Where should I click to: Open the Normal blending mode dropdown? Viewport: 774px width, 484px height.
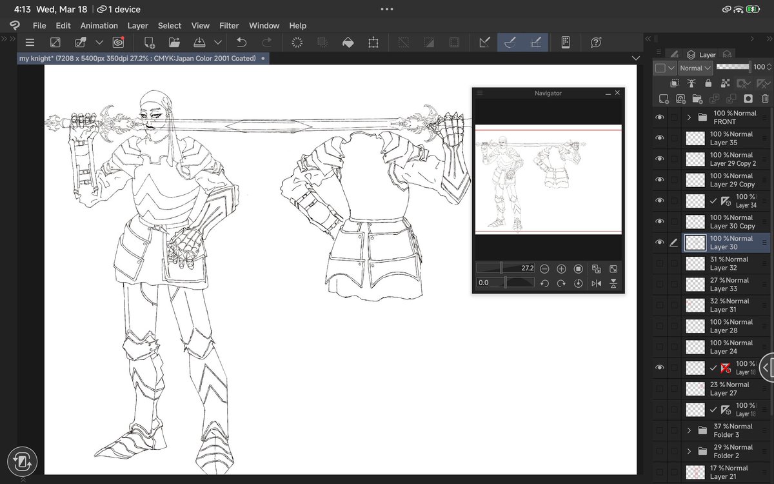[695, 68]
